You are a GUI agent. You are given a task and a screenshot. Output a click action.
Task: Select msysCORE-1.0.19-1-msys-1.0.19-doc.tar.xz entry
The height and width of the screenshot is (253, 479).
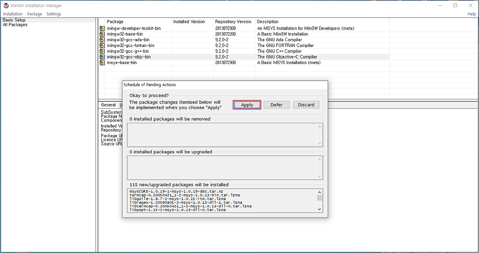pyautogui.click(x=176, y=192)
